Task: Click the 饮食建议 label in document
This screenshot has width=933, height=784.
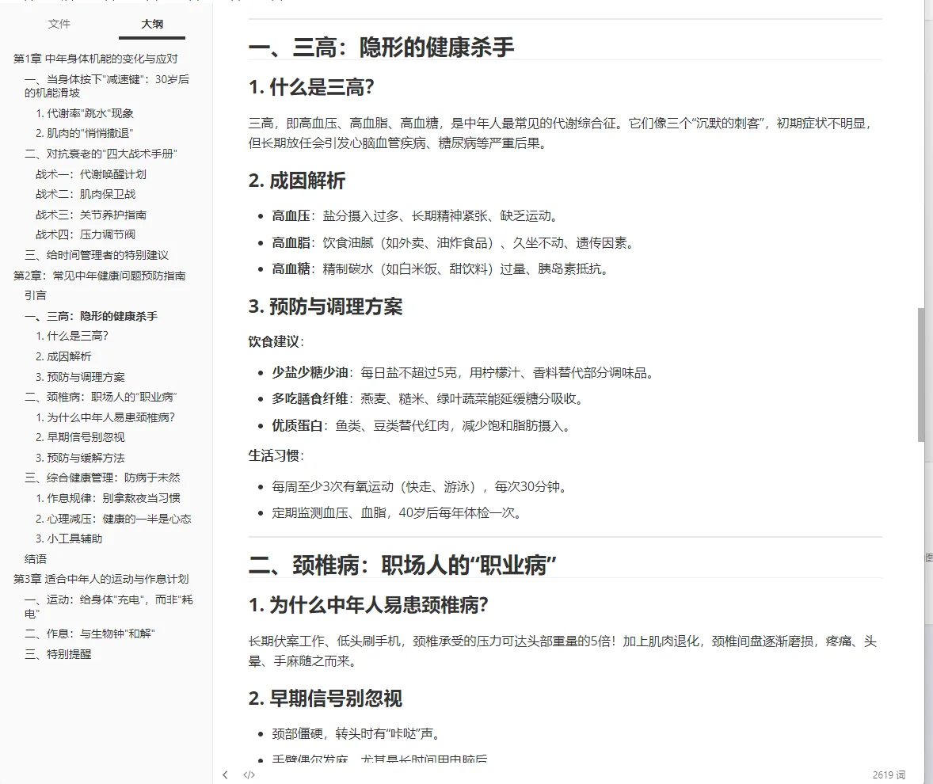Action: 274,341
